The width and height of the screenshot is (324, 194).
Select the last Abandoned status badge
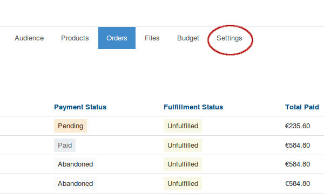(x=75, y=183)
